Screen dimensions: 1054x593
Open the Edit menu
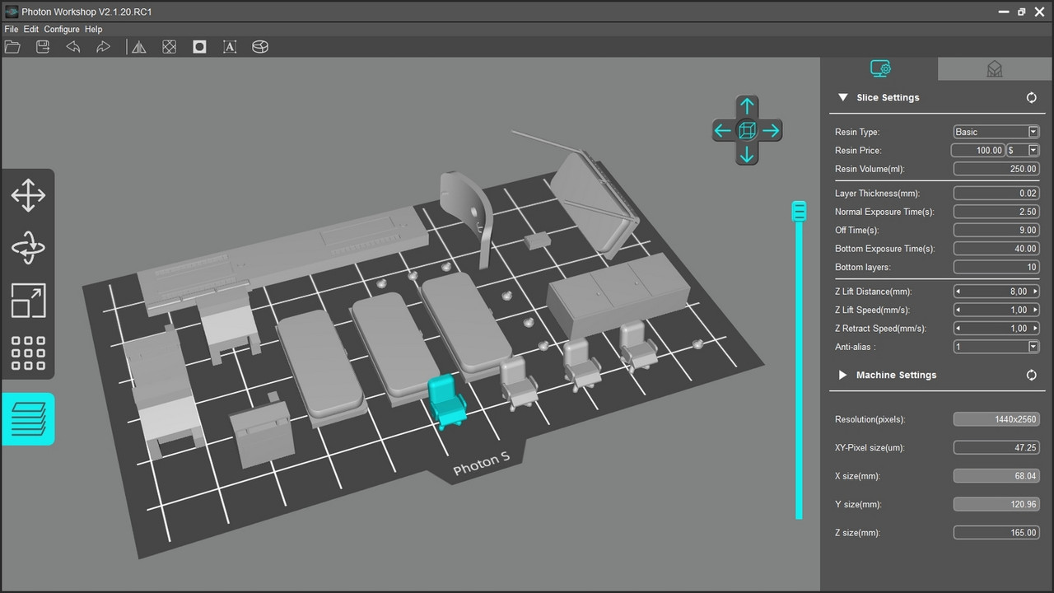(31, 30)
